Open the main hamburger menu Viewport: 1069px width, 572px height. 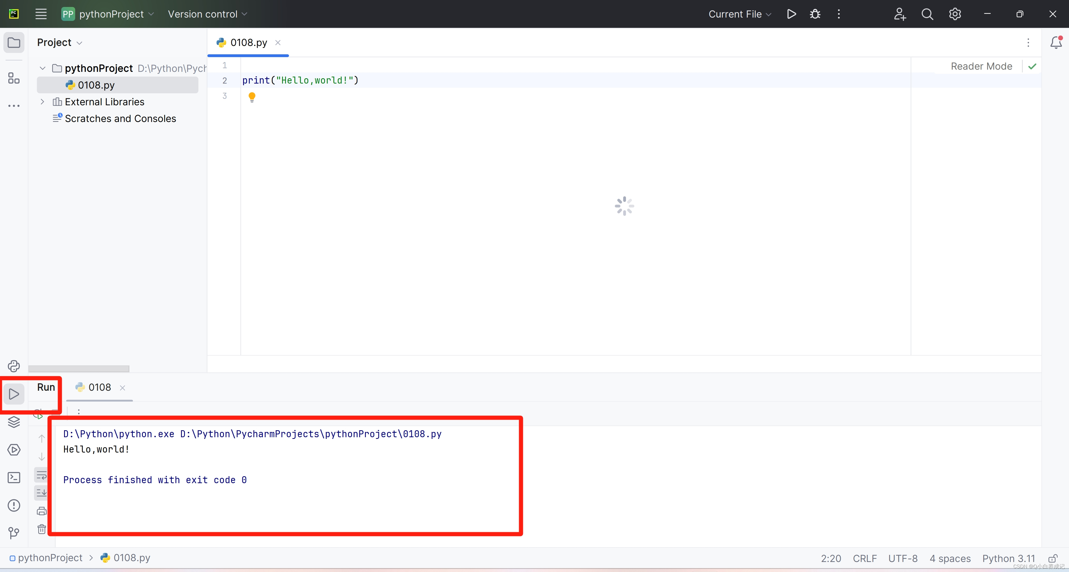pos(41,14)
